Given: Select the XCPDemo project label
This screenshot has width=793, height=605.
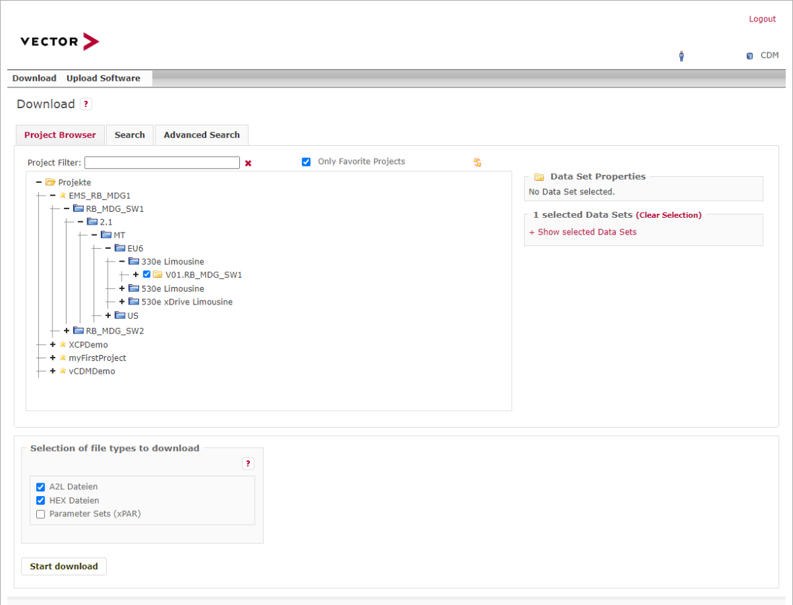Looking at the screenshot, I should [x=89, y=344].
